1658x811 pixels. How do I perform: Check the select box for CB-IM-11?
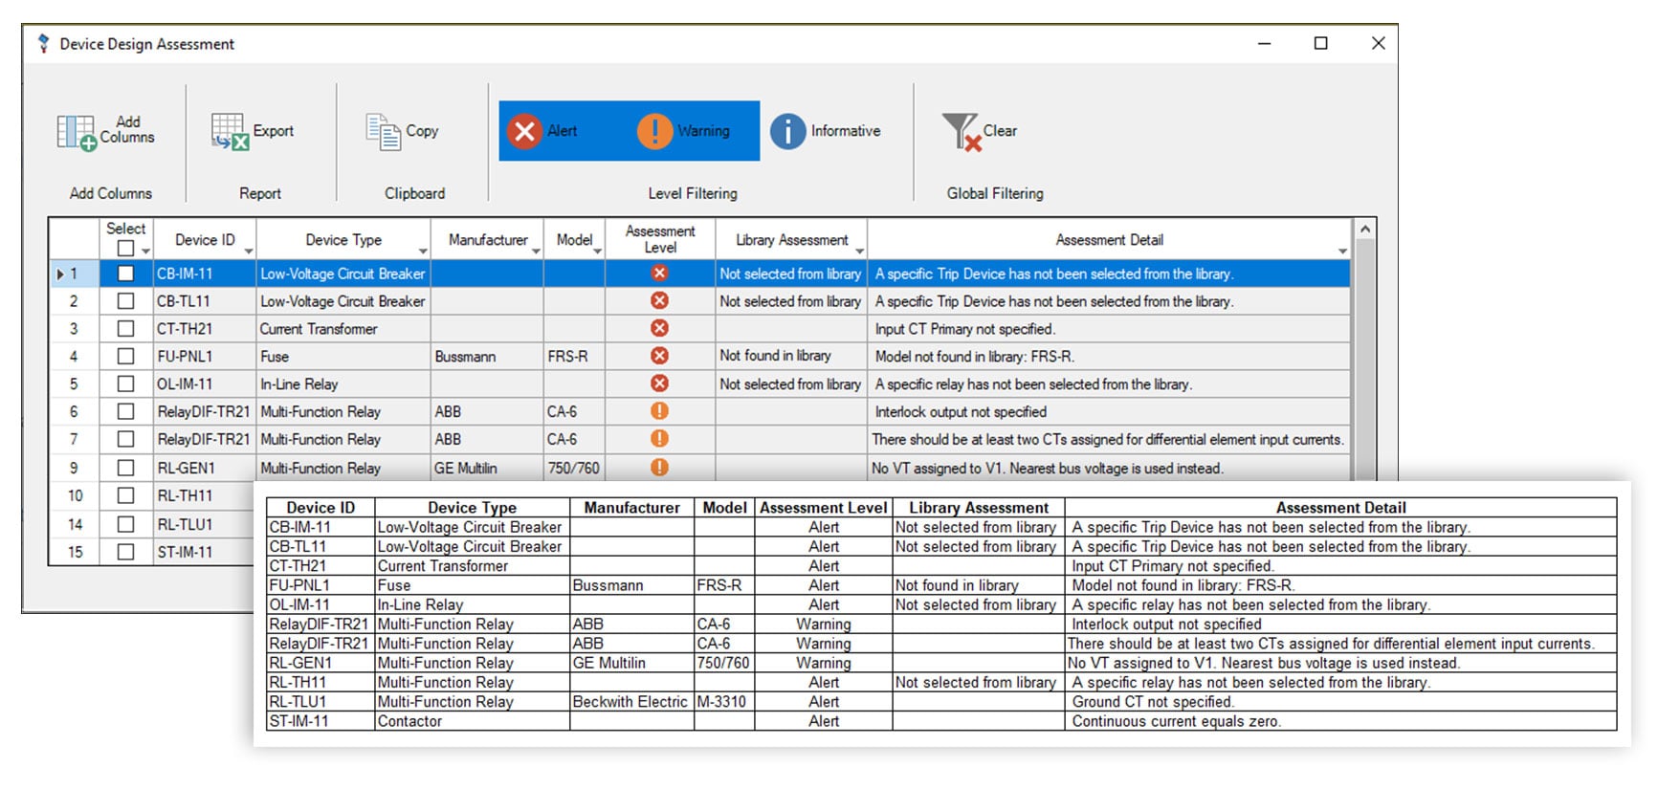125,274
